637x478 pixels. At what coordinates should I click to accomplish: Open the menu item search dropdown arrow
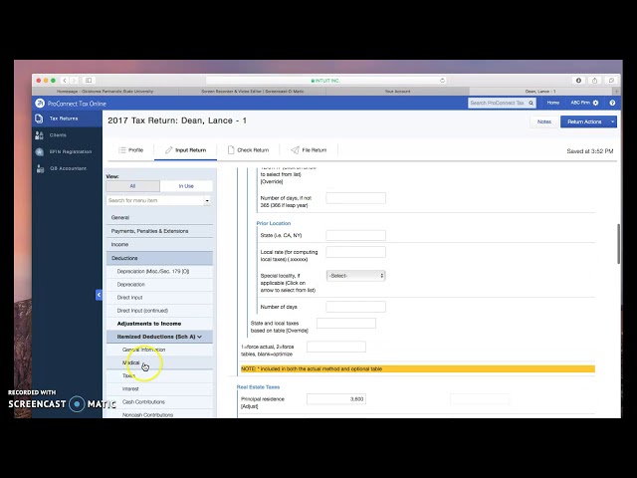point(207,200)
